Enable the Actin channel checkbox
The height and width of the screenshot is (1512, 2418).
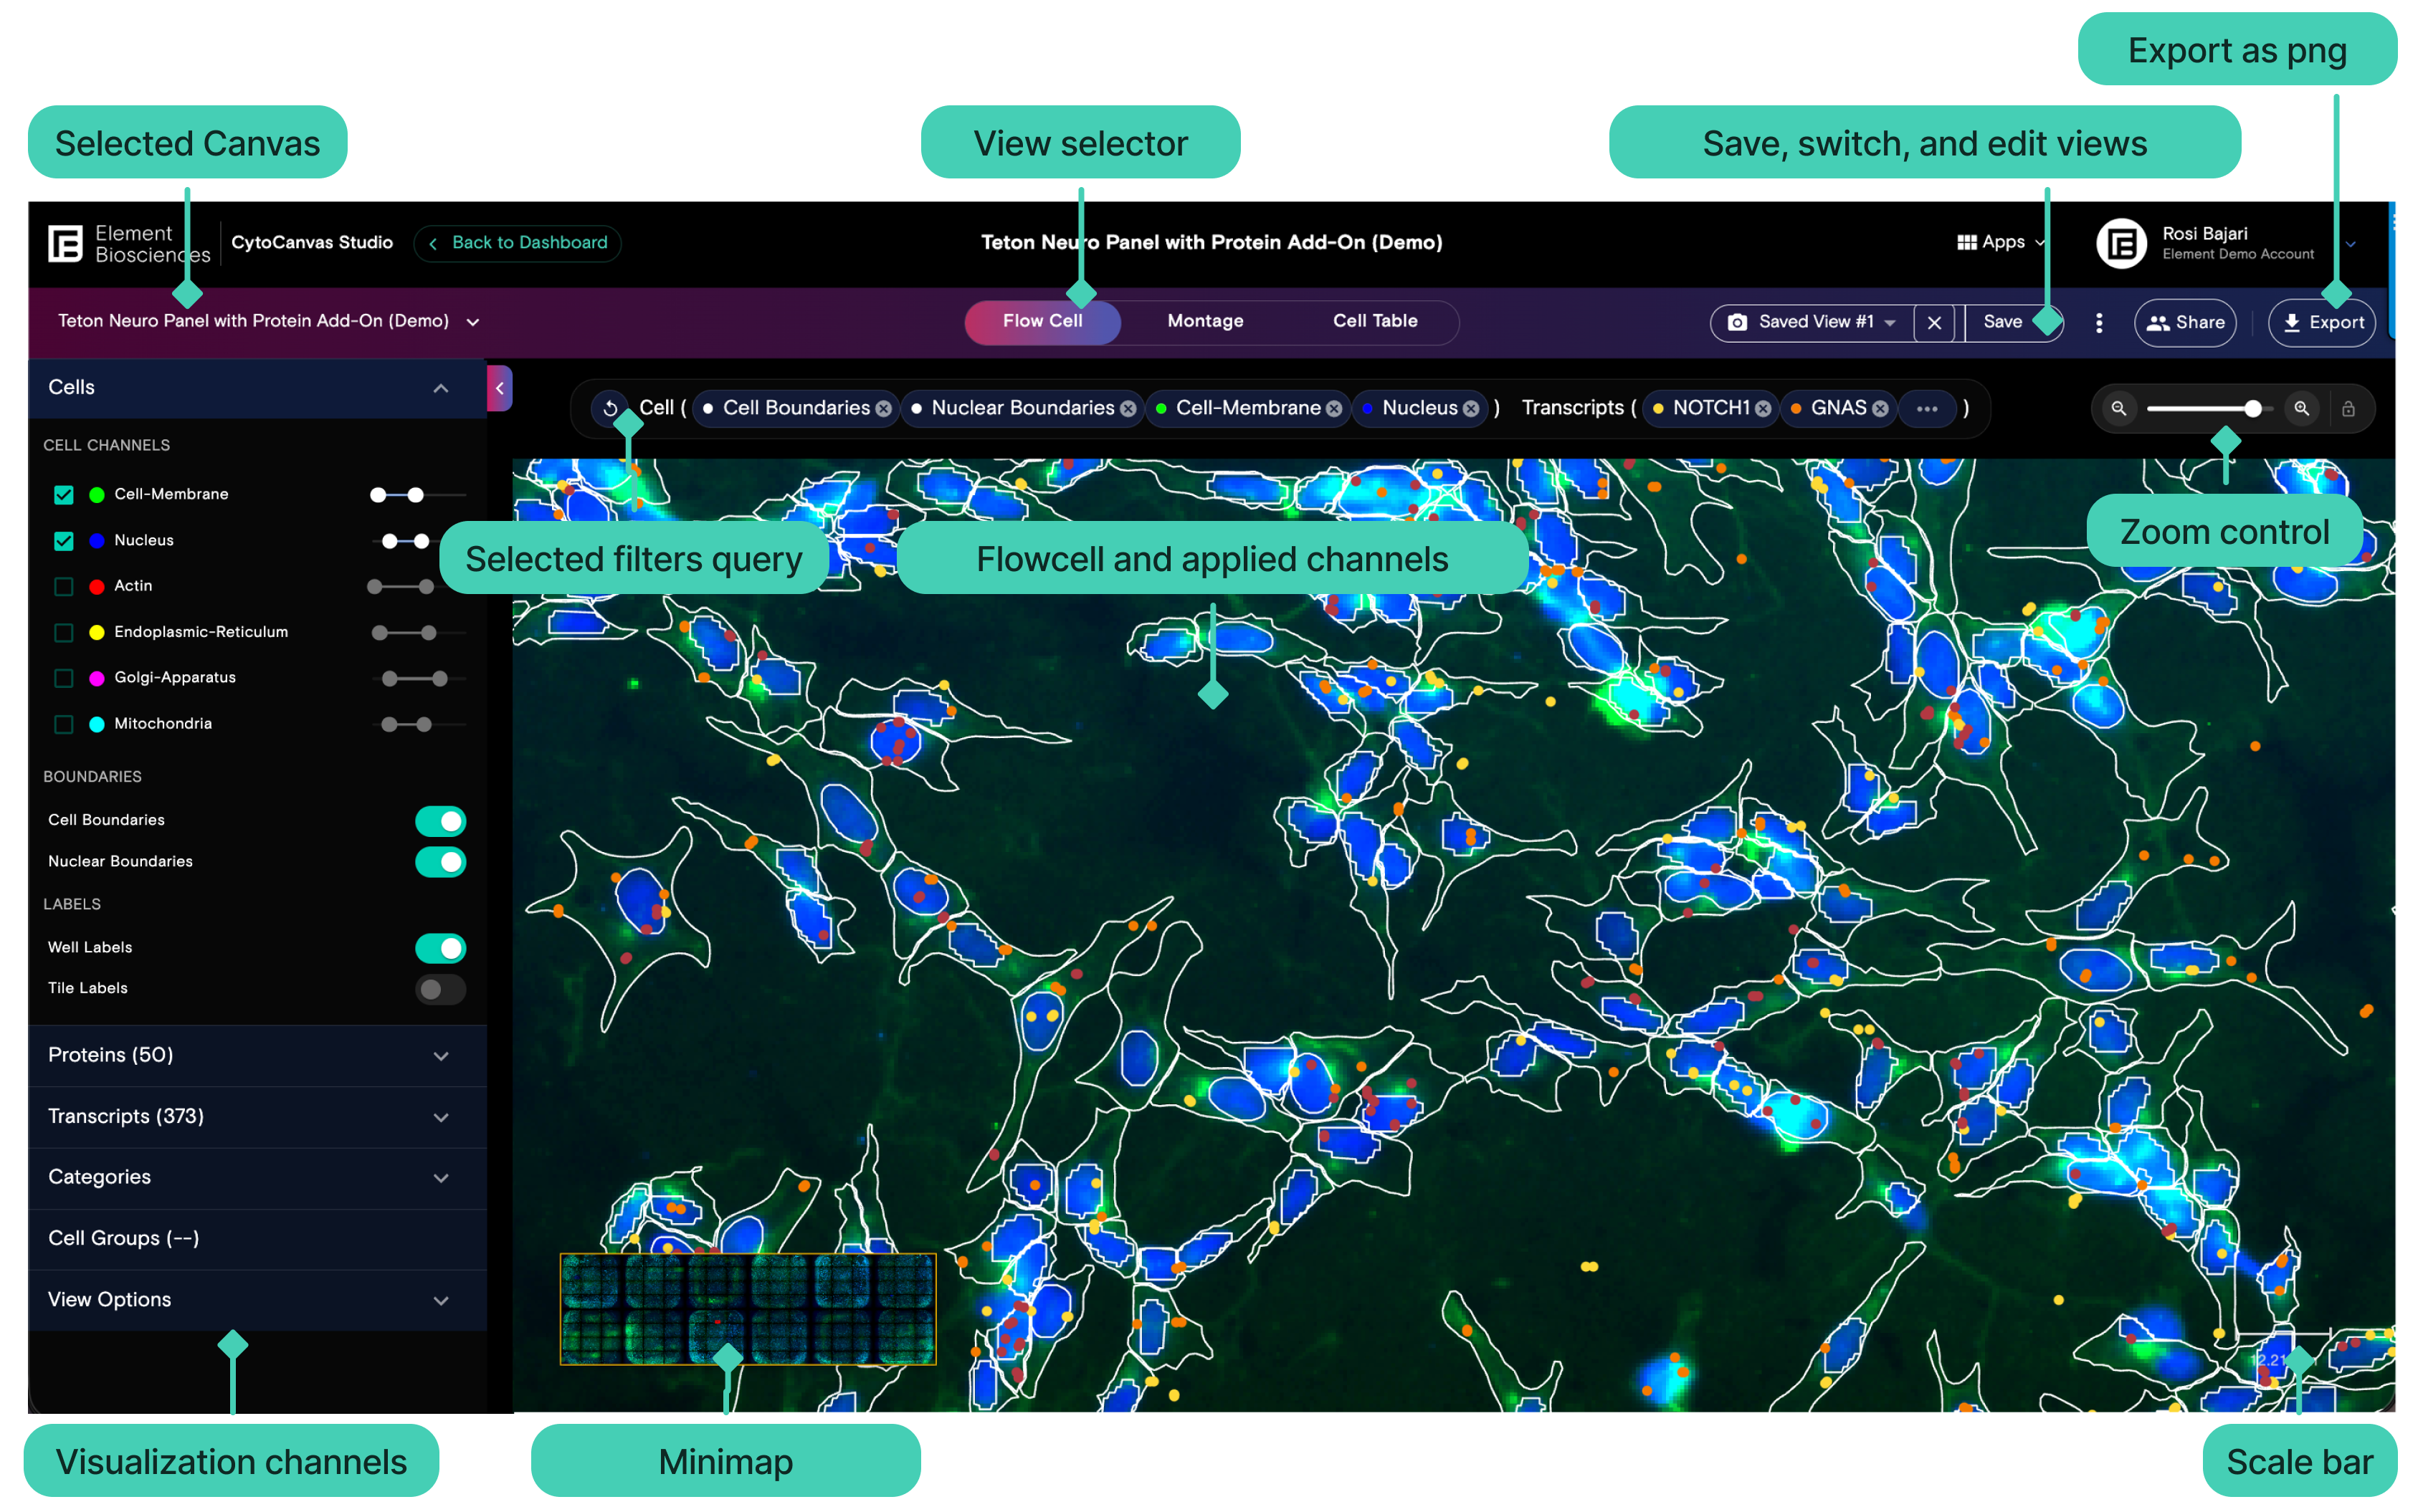click(64, 587)
